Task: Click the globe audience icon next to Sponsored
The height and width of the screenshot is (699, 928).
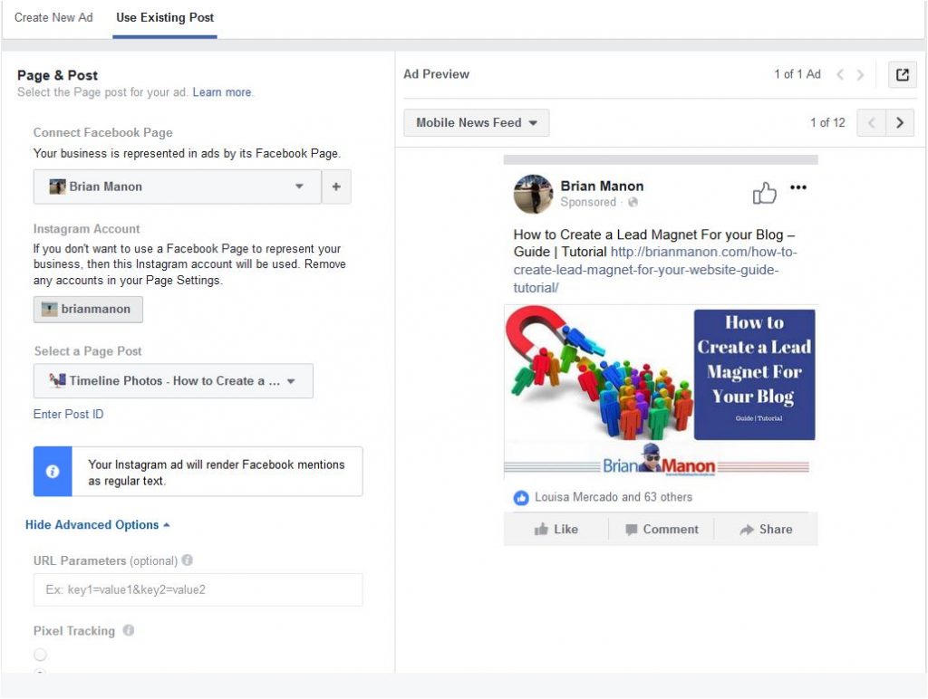Action: point(633,202)
